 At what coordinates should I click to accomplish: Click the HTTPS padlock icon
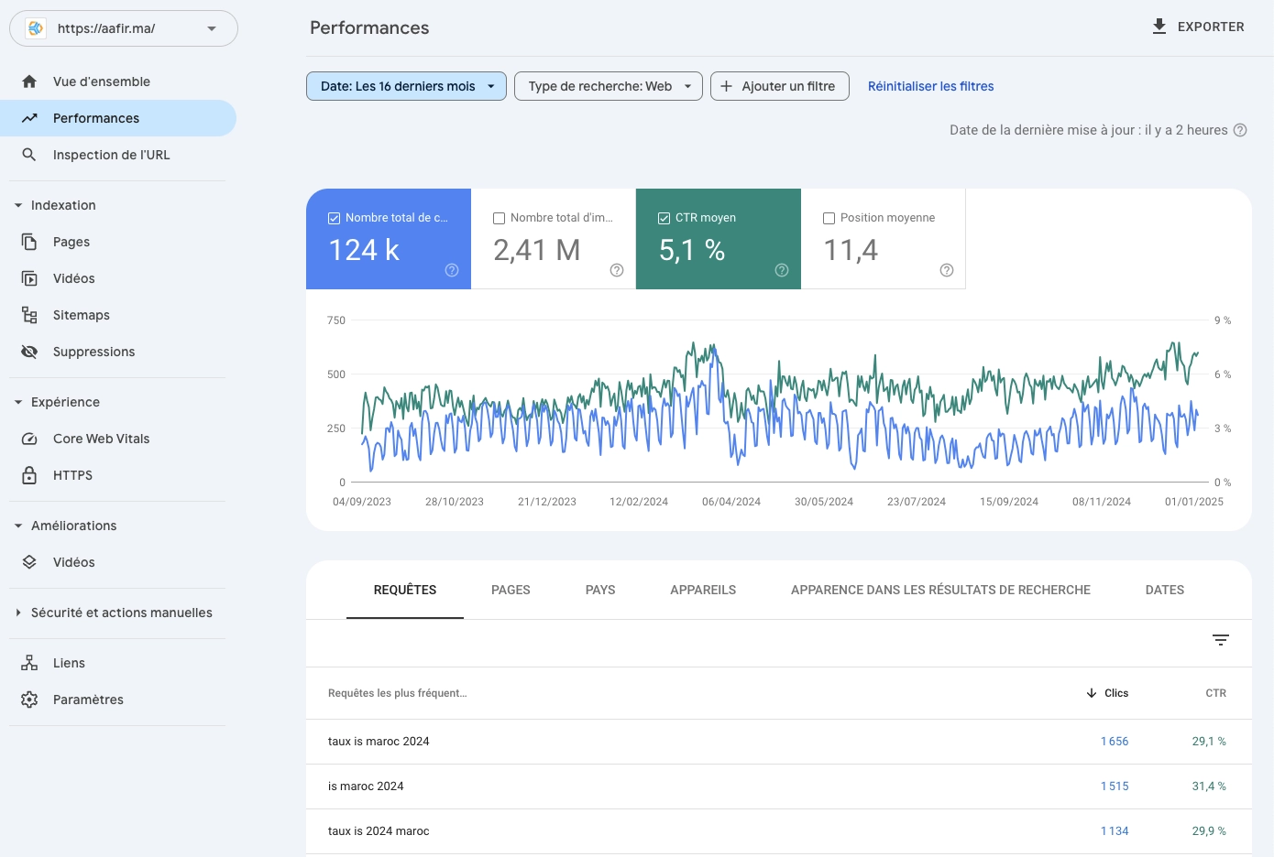coord(29,475)
